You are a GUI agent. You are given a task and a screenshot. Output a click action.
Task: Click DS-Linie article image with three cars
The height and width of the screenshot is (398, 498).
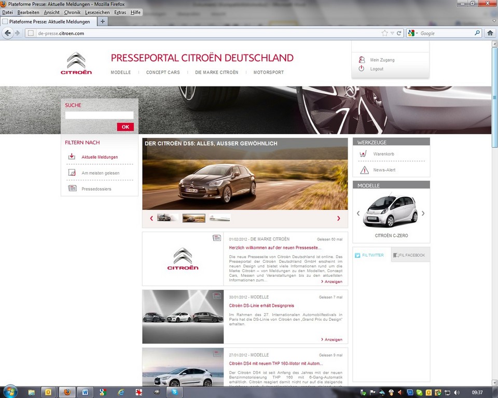click(183, 317)
